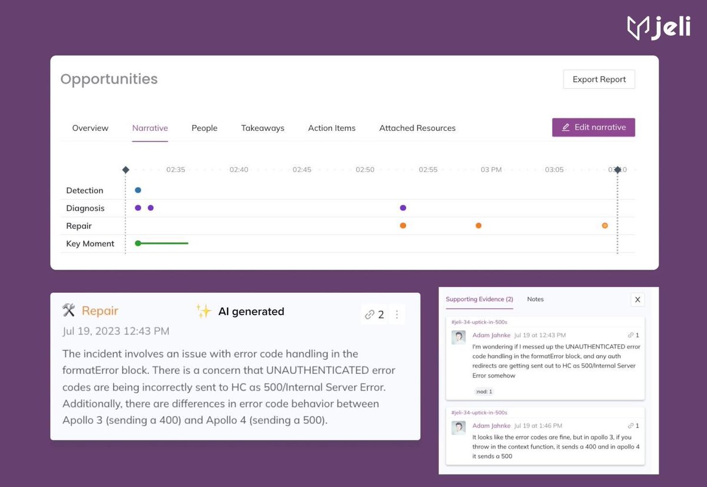Click the Opportunities heading
The height and width of the screenshot is (487, 707).
(x=109, y=79)
